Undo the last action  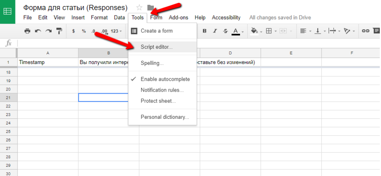[38, 31]
